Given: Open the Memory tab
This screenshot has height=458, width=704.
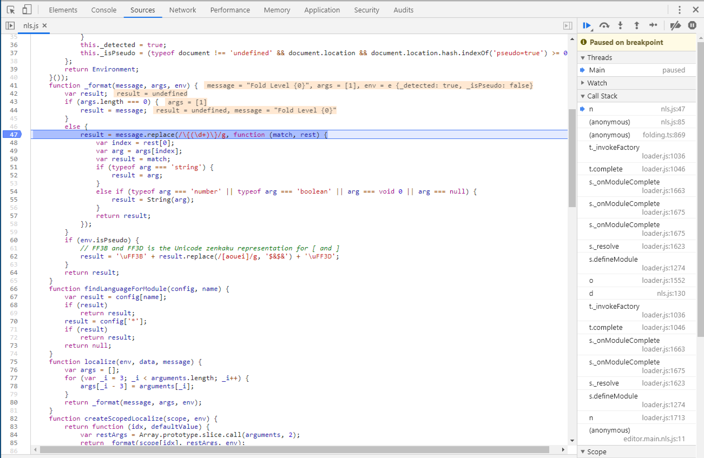Looking at the screenshot, I should tap(277, 10).
